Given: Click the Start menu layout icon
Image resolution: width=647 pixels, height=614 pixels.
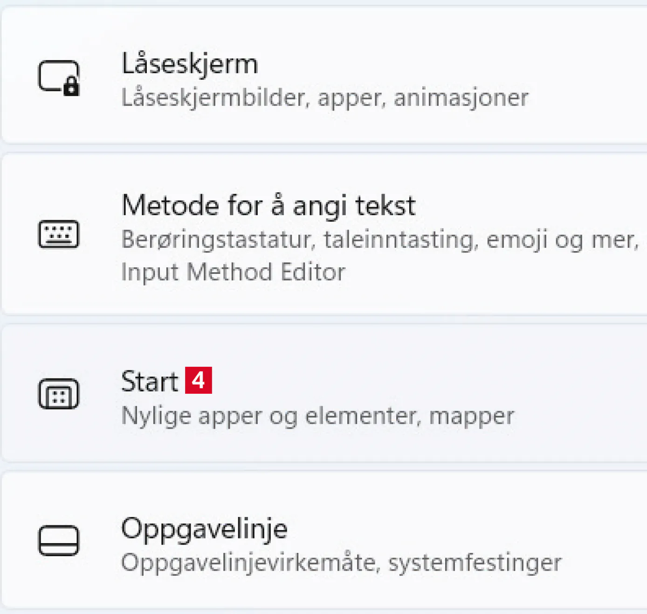Looking at the screenshot, I should (x=58, y=394).
